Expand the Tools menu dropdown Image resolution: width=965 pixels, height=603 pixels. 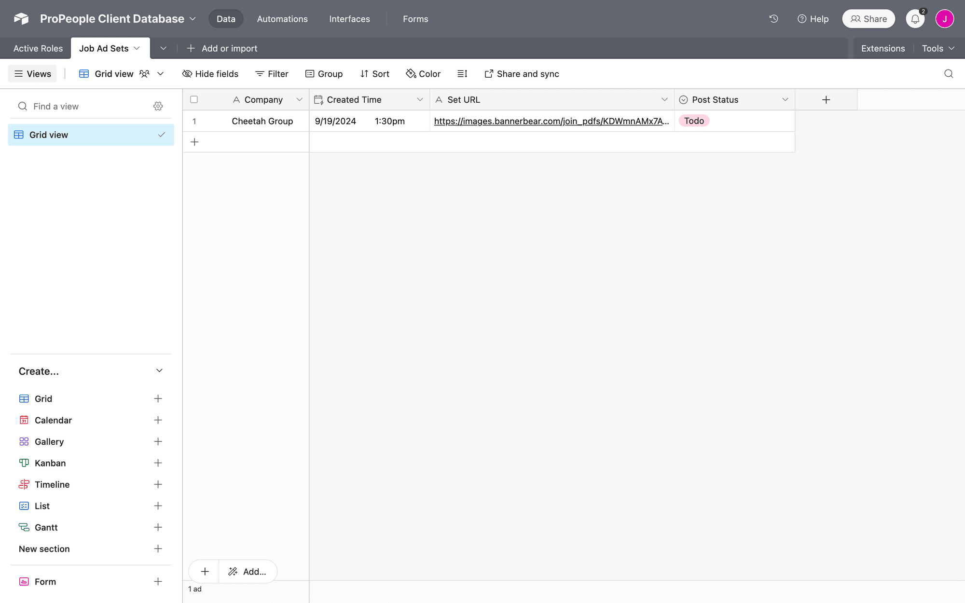[937, 48]
